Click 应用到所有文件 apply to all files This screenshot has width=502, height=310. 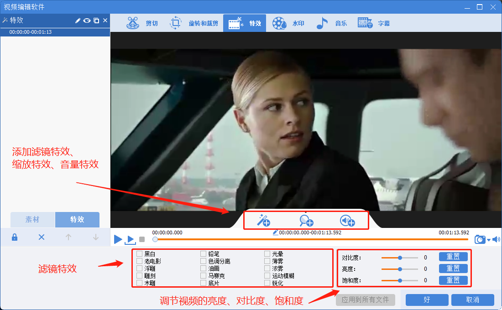point(365,300)
